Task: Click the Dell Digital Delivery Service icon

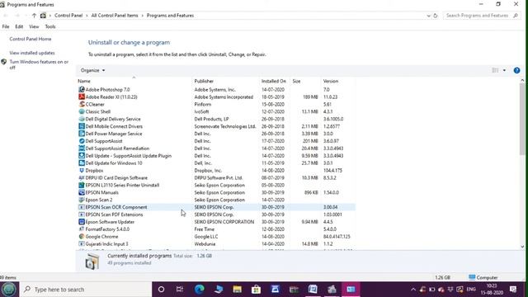Action: [x=82, y=119]
